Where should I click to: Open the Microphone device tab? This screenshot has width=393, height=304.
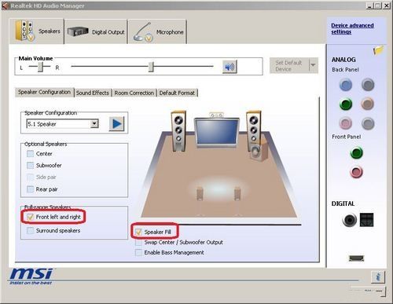point(158,32)
